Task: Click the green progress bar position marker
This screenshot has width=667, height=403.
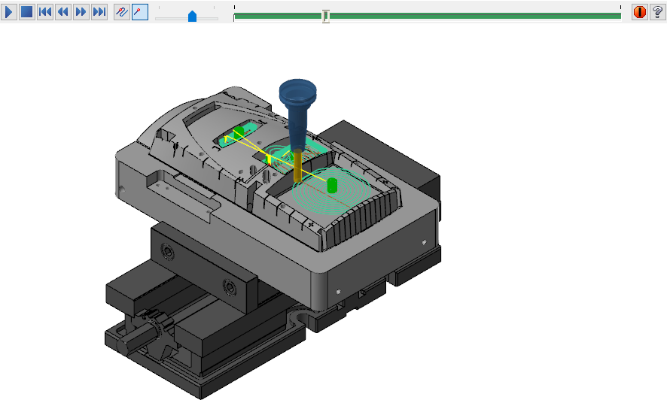Action: [x=325, y=16]
